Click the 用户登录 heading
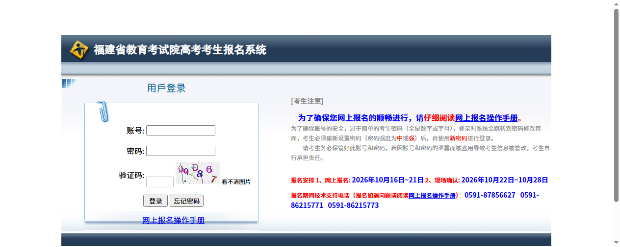The image size is (620, 247). point(166,89)
